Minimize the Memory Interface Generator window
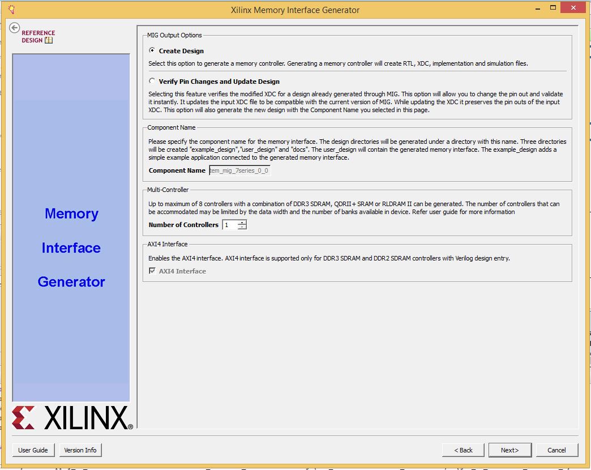The width and height of the screenshot is (591, 470). [x=537, y=8]
